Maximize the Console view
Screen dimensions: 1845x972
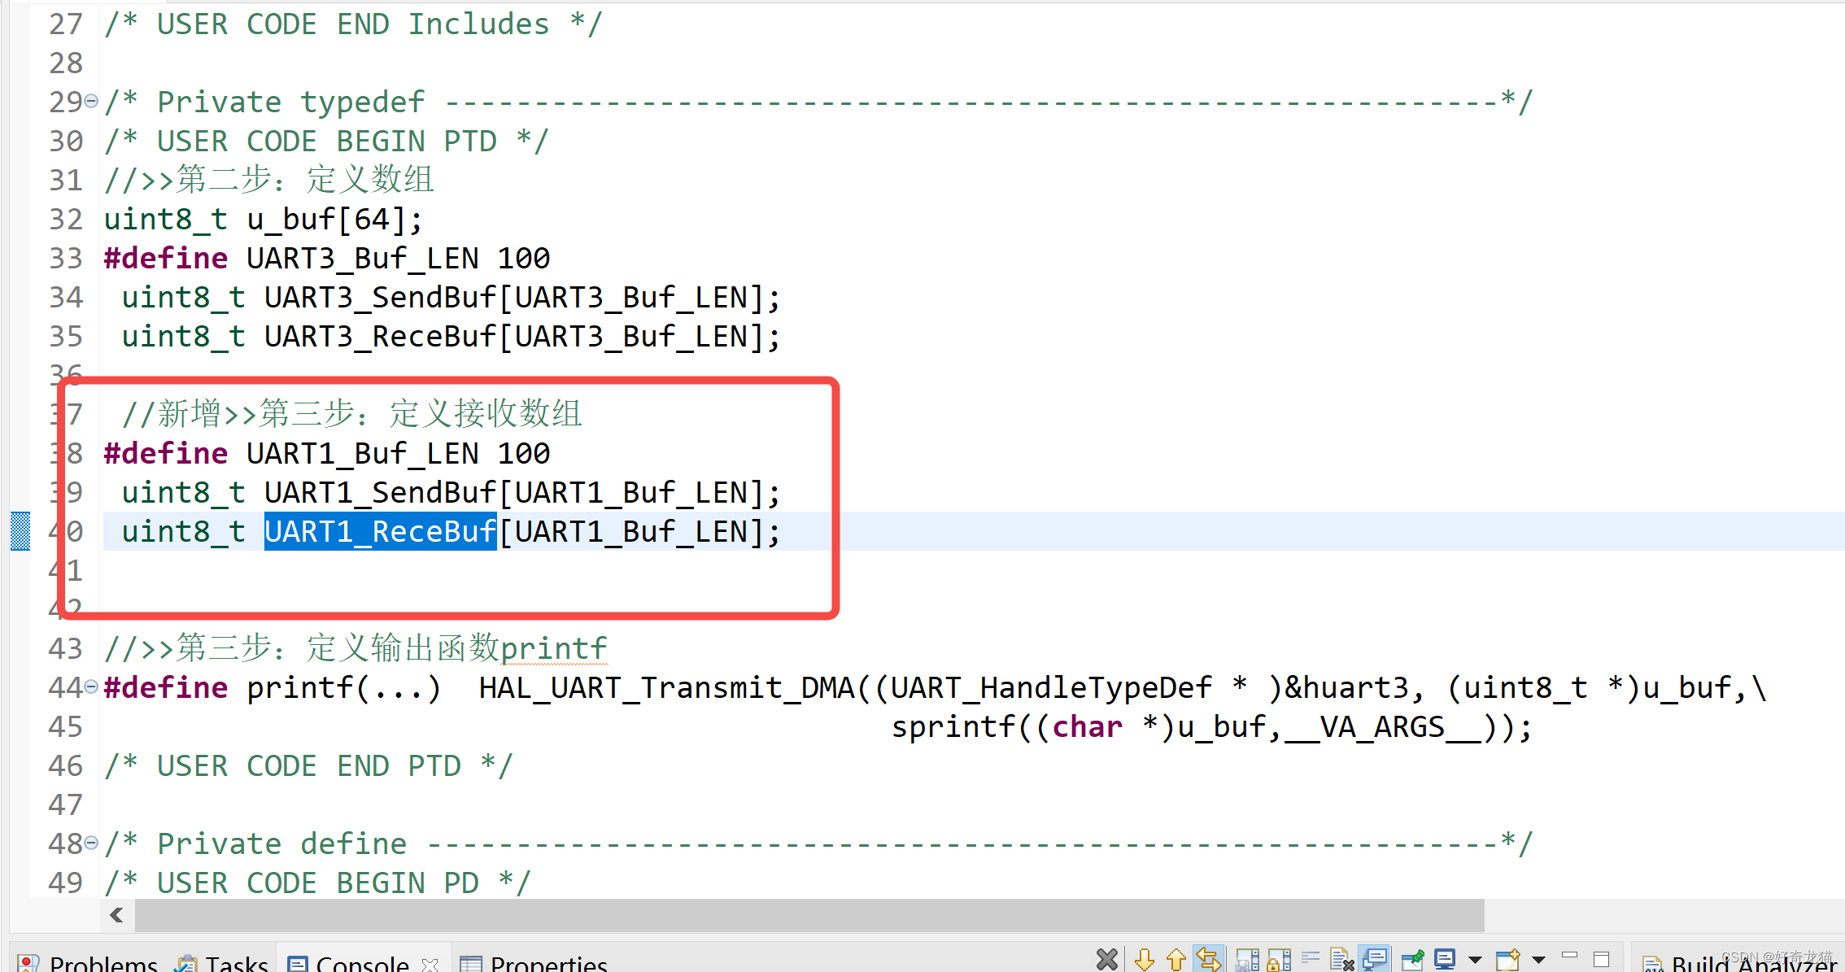tap(1601, 958)
